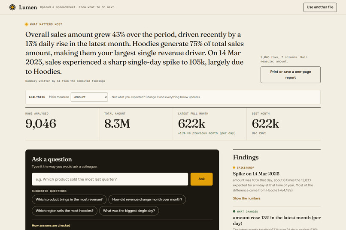This screenshot has height=230, width=346.
Task: Click the '8.3M' total amount value
Action: [117, 123]
